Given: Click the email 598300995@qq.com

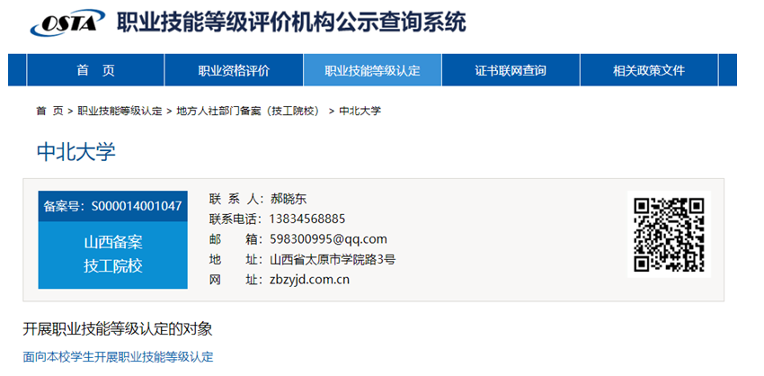Looking at the screenshot, I should (328, 238).
